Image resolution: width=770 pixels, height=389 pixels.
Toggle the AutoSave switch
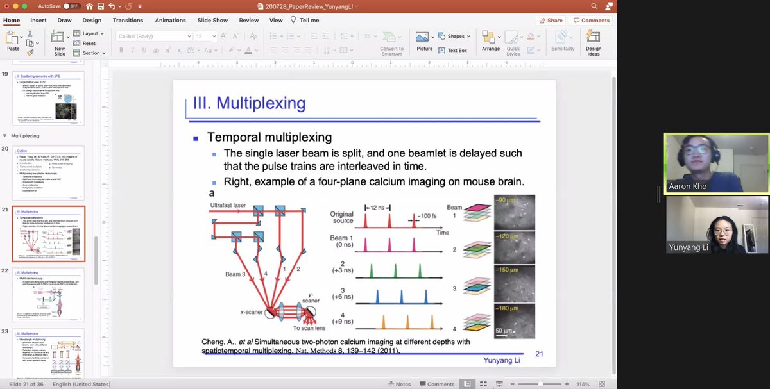[x=71, y=6]
